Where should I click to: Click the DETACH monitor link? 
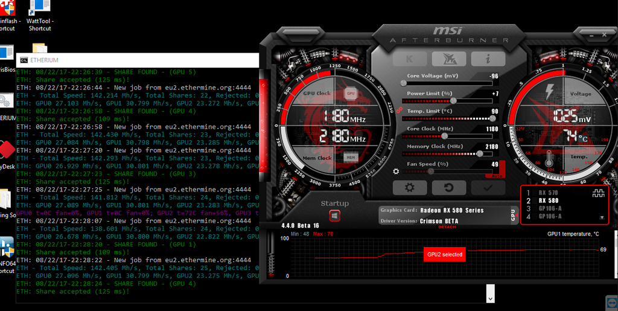(x=447, y=227)
